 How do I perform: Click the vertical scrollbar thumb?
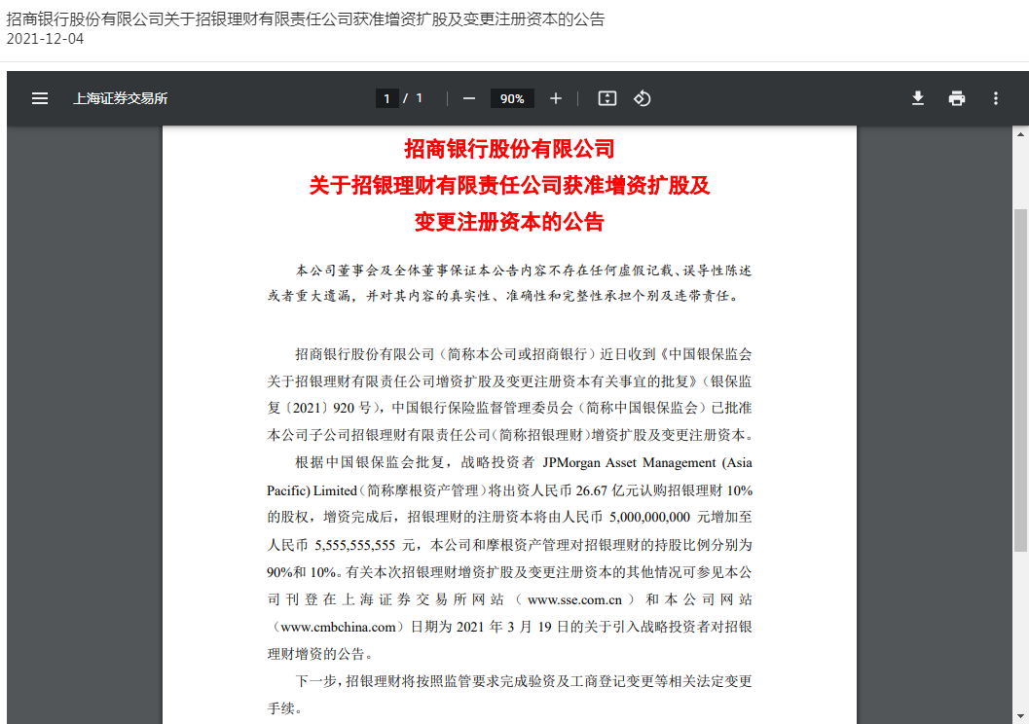tap(1020, 380)
